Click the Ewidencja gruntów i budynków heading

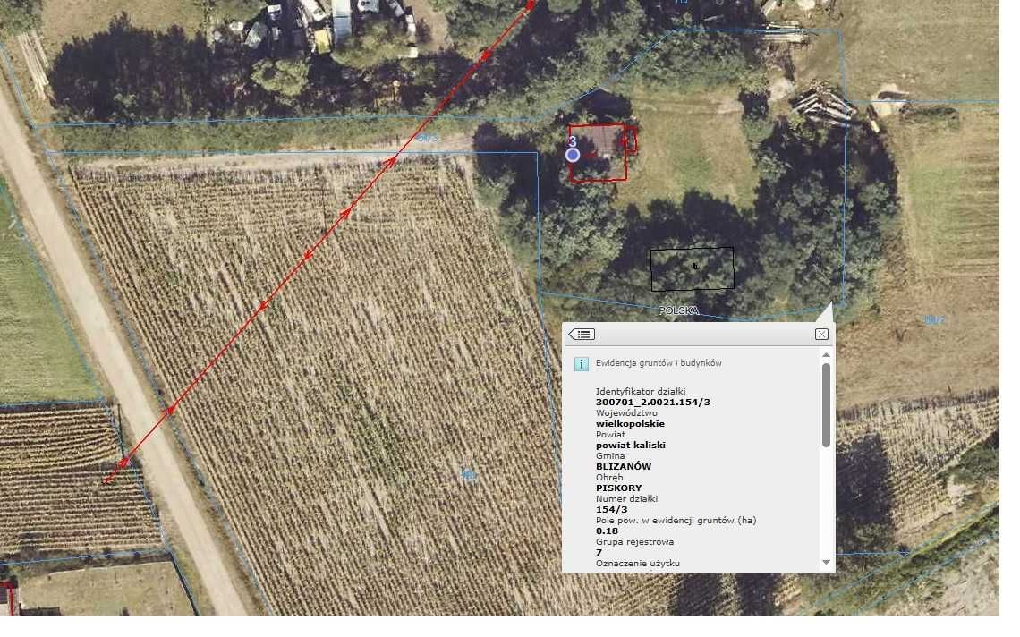pyautogui.click(x=659, y=363)
